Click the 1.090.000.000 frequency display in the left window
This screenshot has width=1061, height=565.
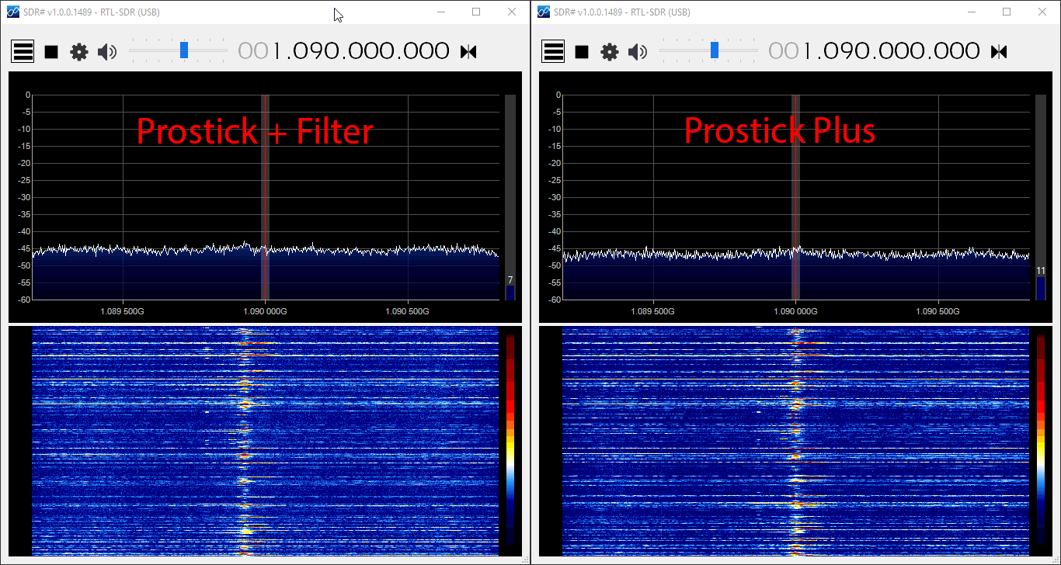360,51
